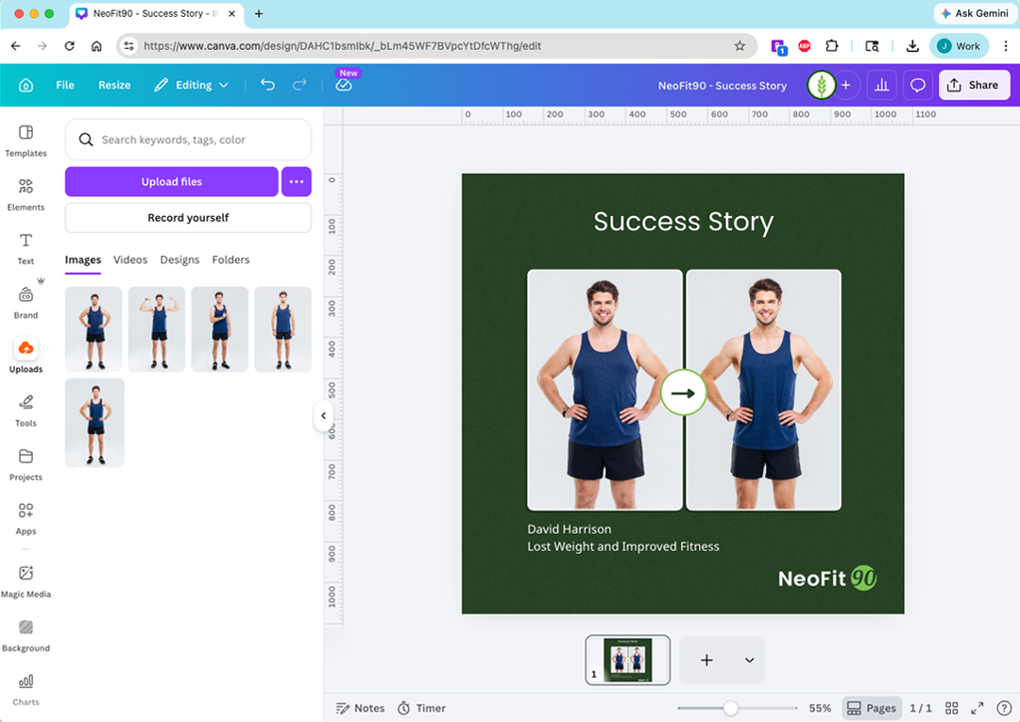Switch to the Videos tab
The width and height of the screenshot is (1020, 722).
[130, 260]
